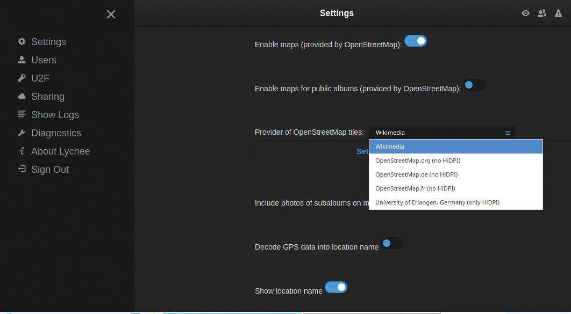Click the lines icon beside Show Logs
This screenshot has height=314, width=571.
point(22,114)
